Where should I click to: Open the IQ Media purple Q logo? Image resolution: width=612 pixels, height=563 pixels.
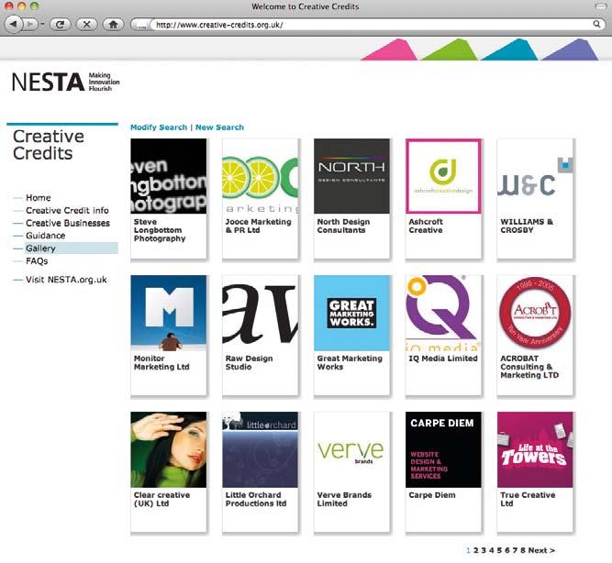pyautogui.click(x=443, y=313)
